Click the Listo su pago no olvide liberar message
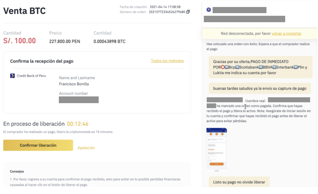This screenshot has height=194, width=318. click(239, 182)
